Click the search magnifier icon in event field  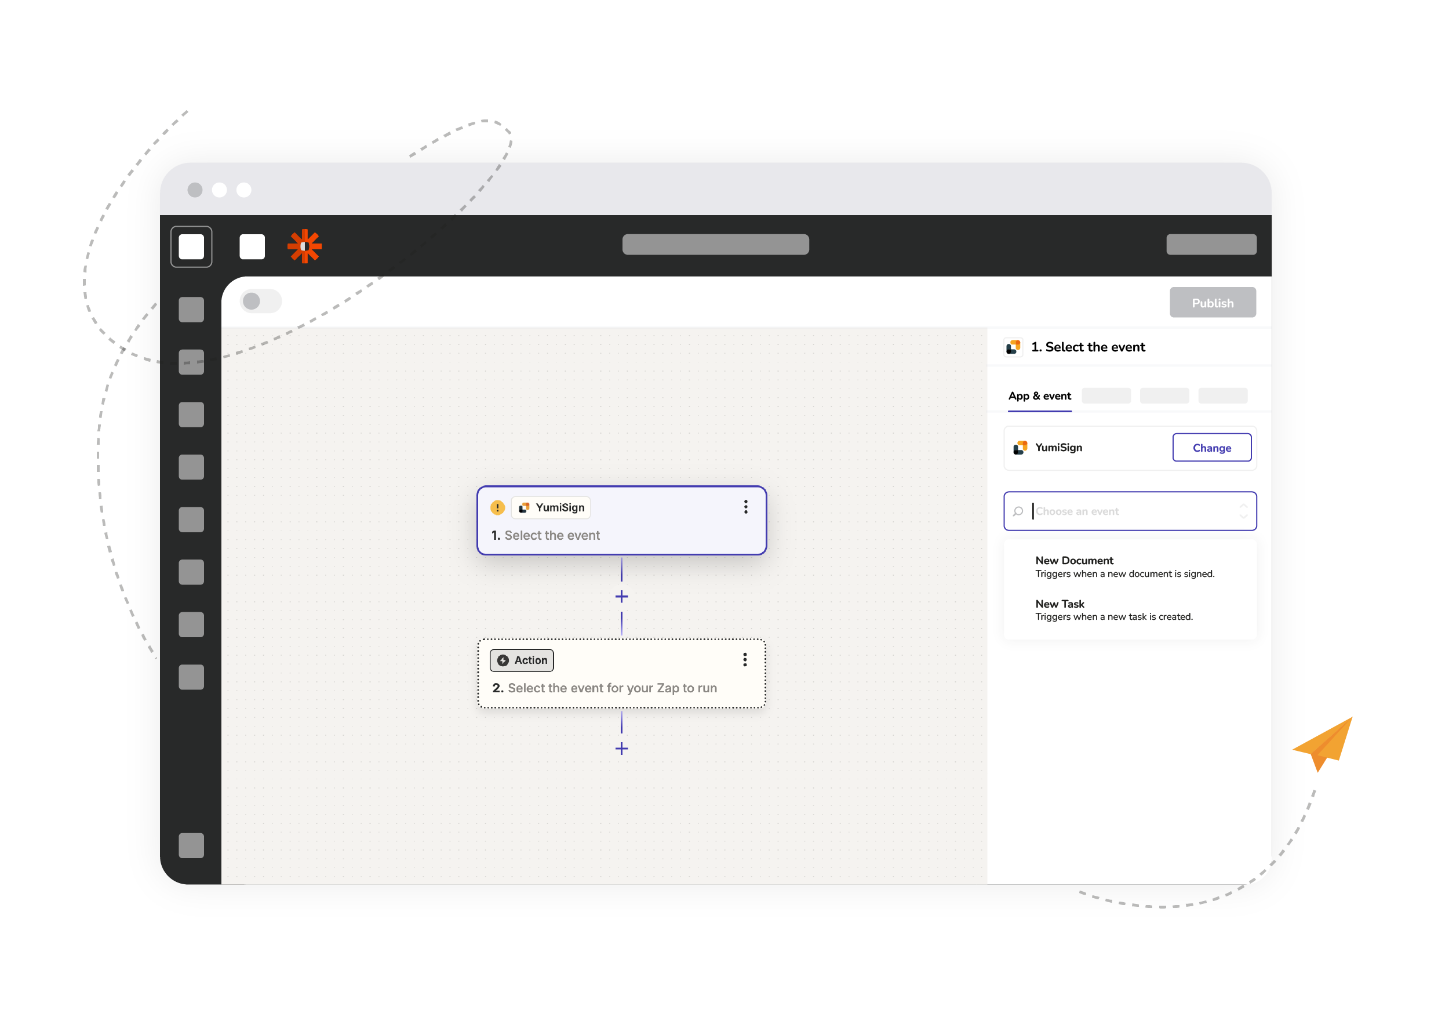pyautogui.click(x=1018, y=511)
